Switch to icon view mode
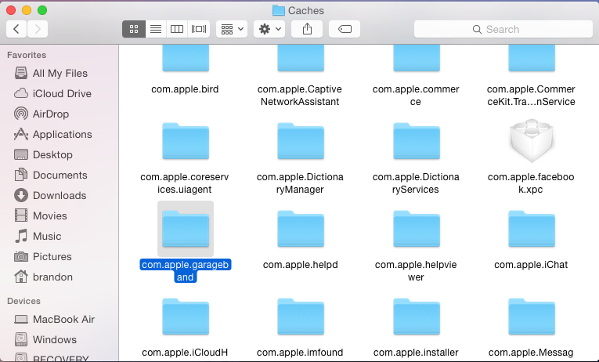Screen dimensions: 599x362 click(133, 29)
